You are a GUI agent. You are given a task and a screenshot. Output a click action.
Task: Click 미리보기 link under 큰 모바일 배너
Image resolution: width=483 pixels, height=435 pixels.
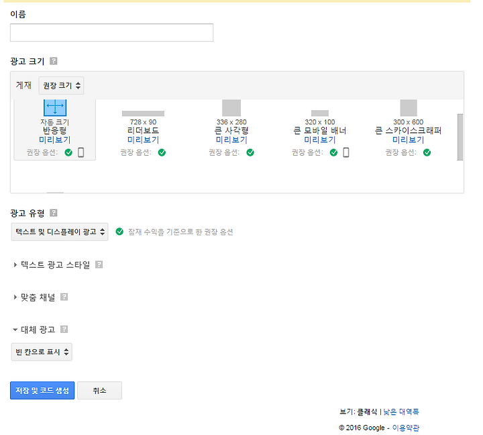[x=320, y=140]
